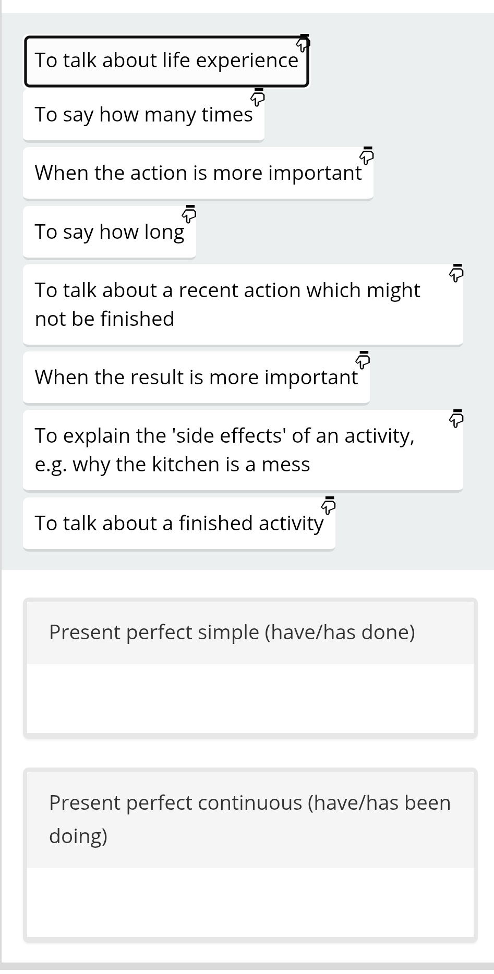Select the 'side effects' of an activity card
Screen dimensions: 494x974
pyautogui.click(x=224, y=451)
